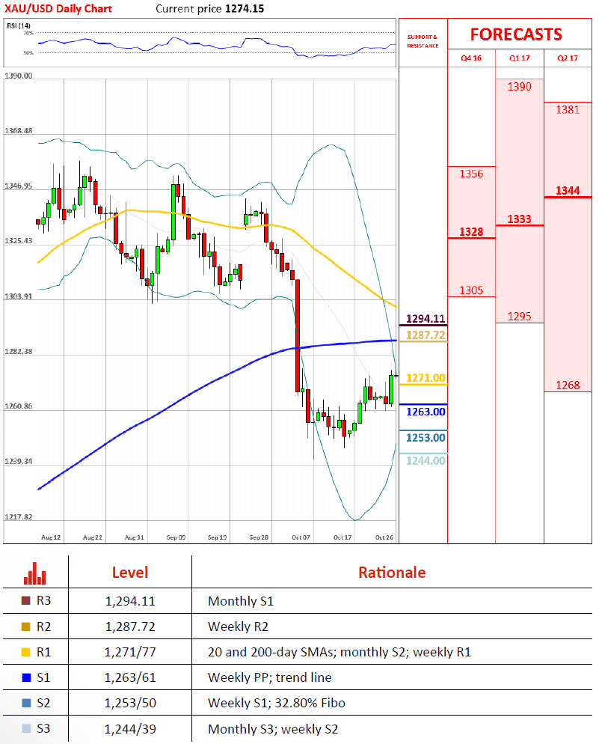Click the 1,253/50 cell in the S2 row
This screenshot has height=744, width=599.
pyautogui.click(x=130, y=703)
